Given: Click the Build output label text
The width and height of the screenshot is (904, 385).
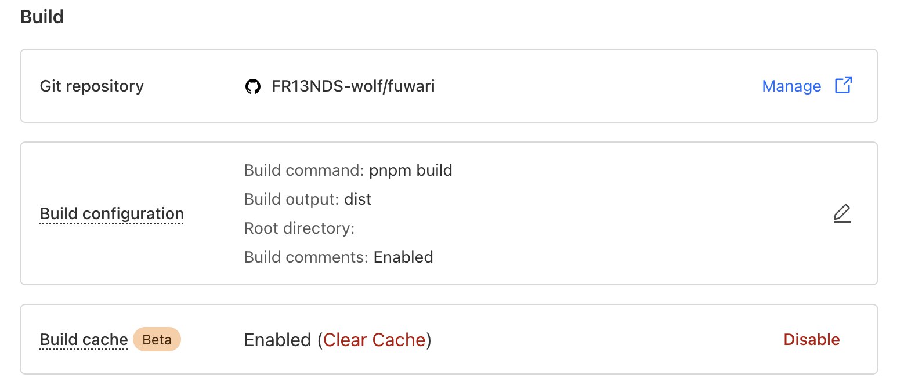Looking at the screenshot, I should (291, 199).
